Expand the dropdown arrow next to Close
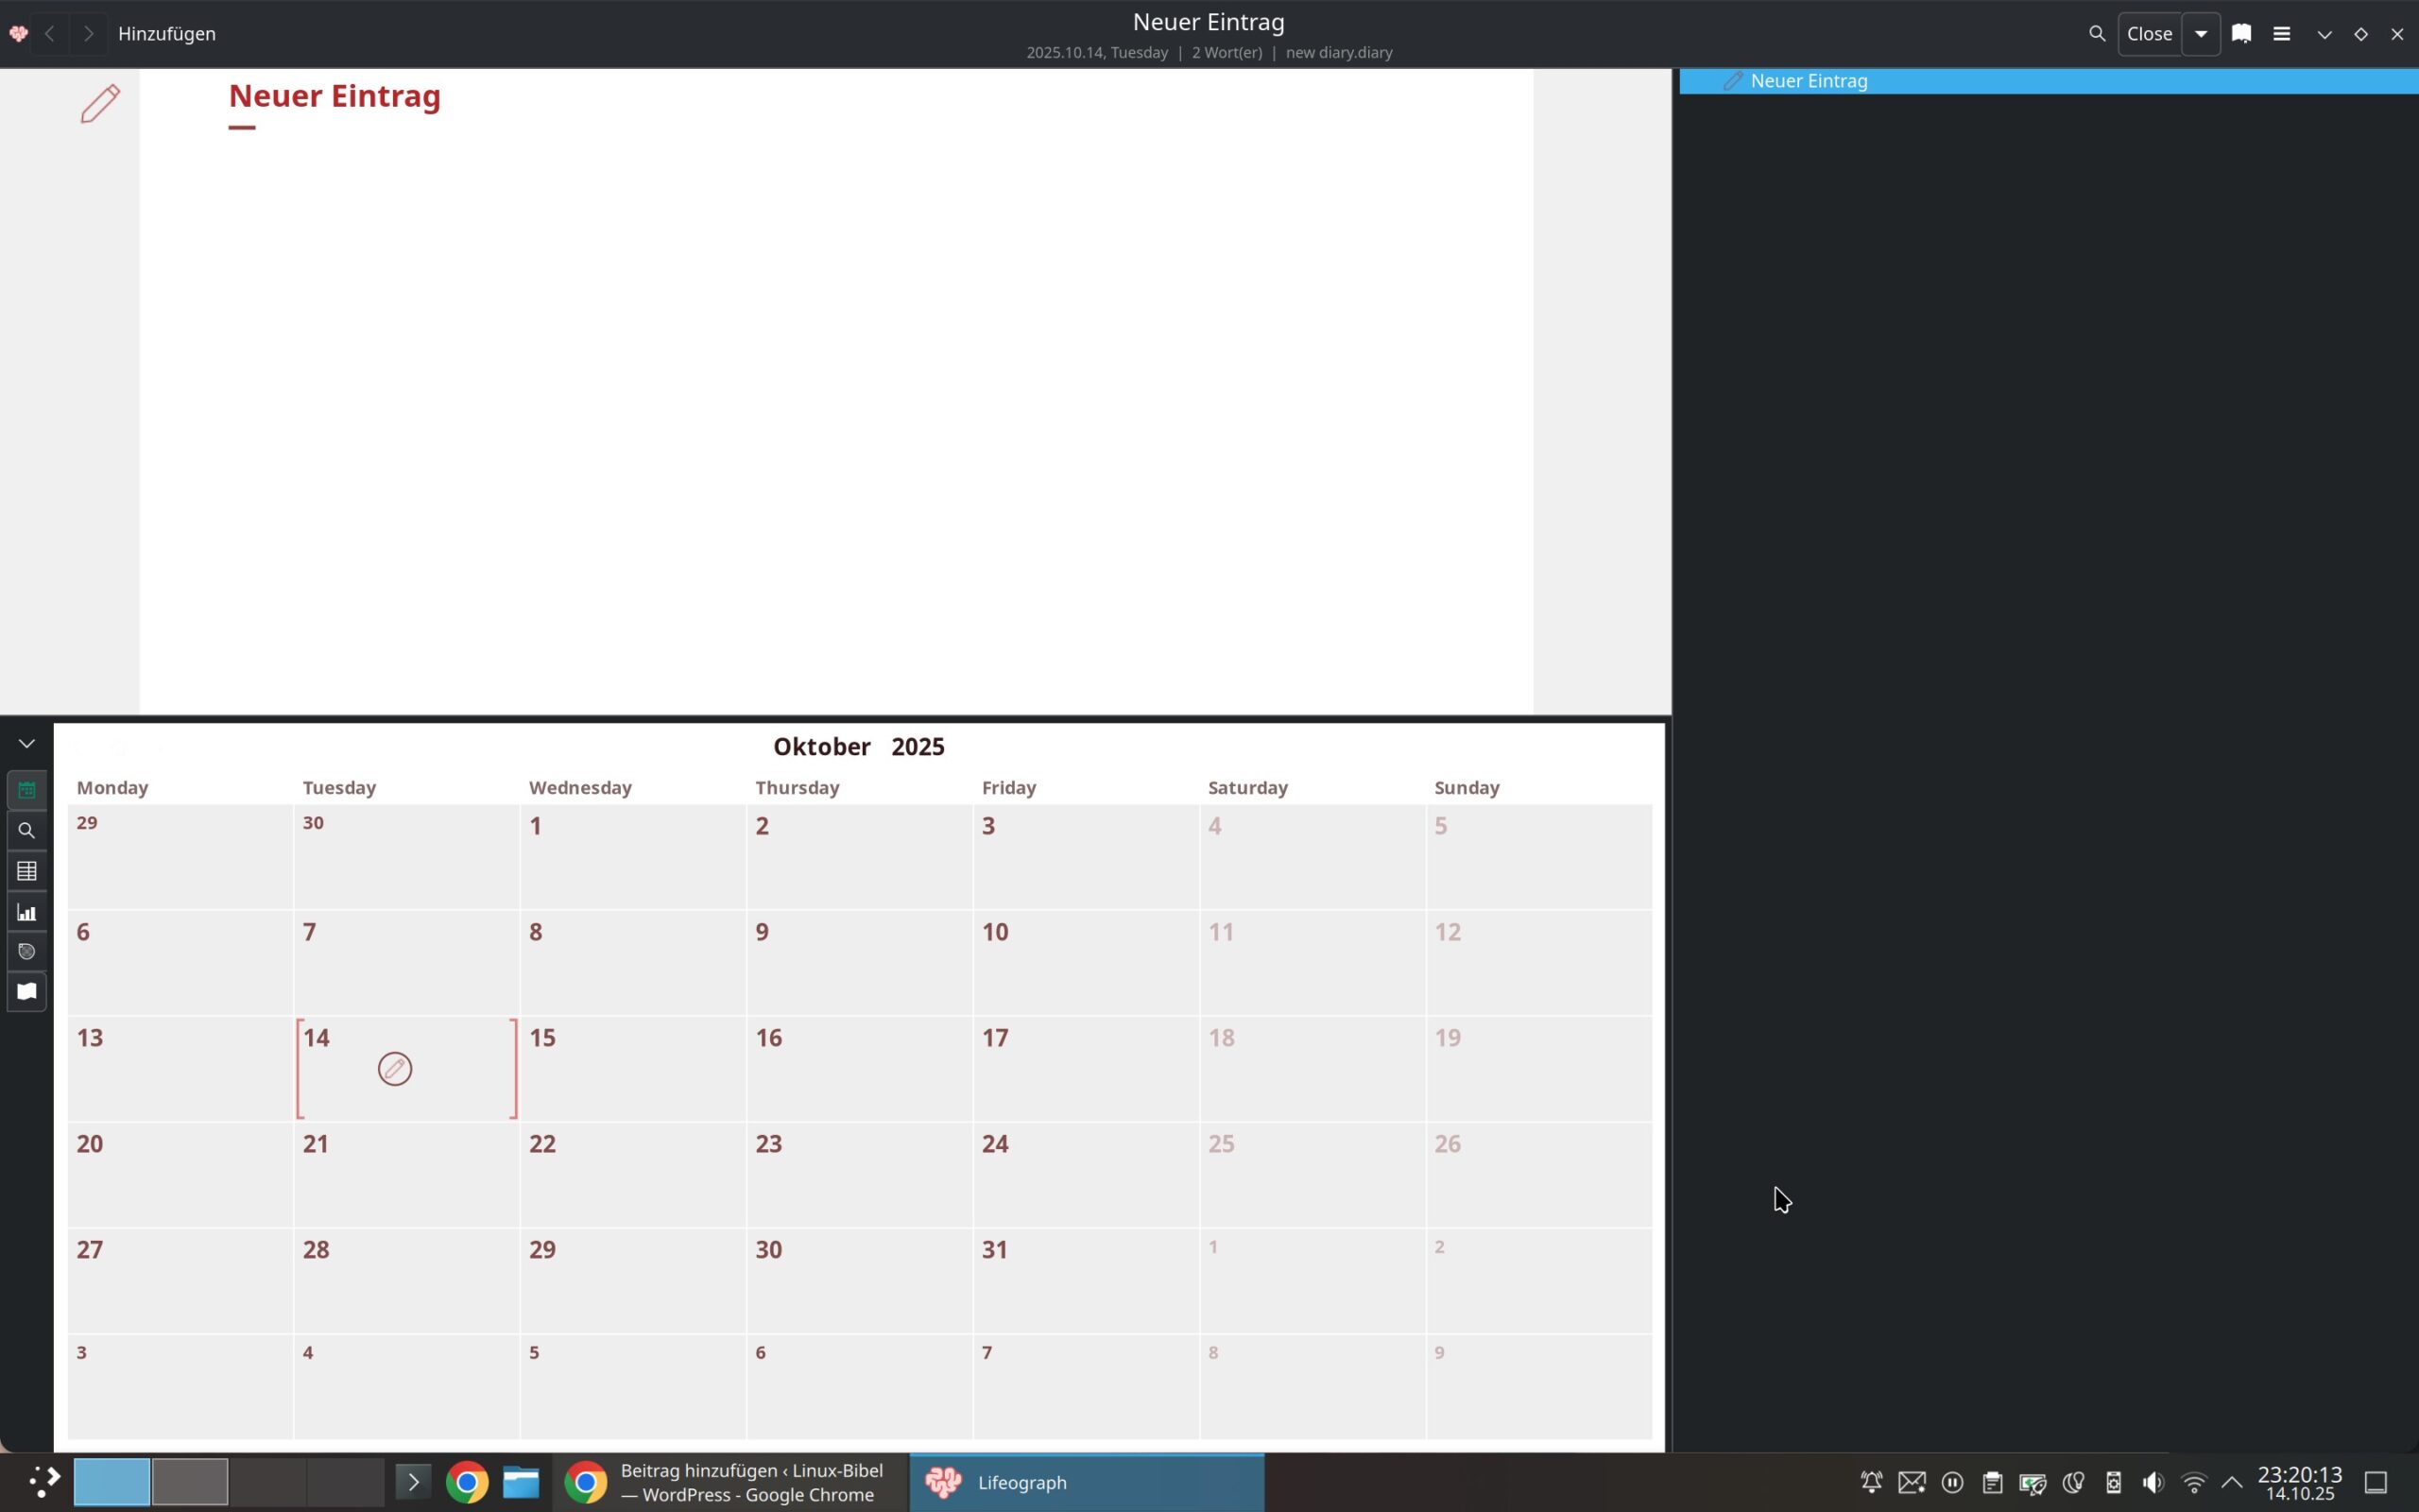This screenshot has width=2419, height=1512. tap(2201, 34)
